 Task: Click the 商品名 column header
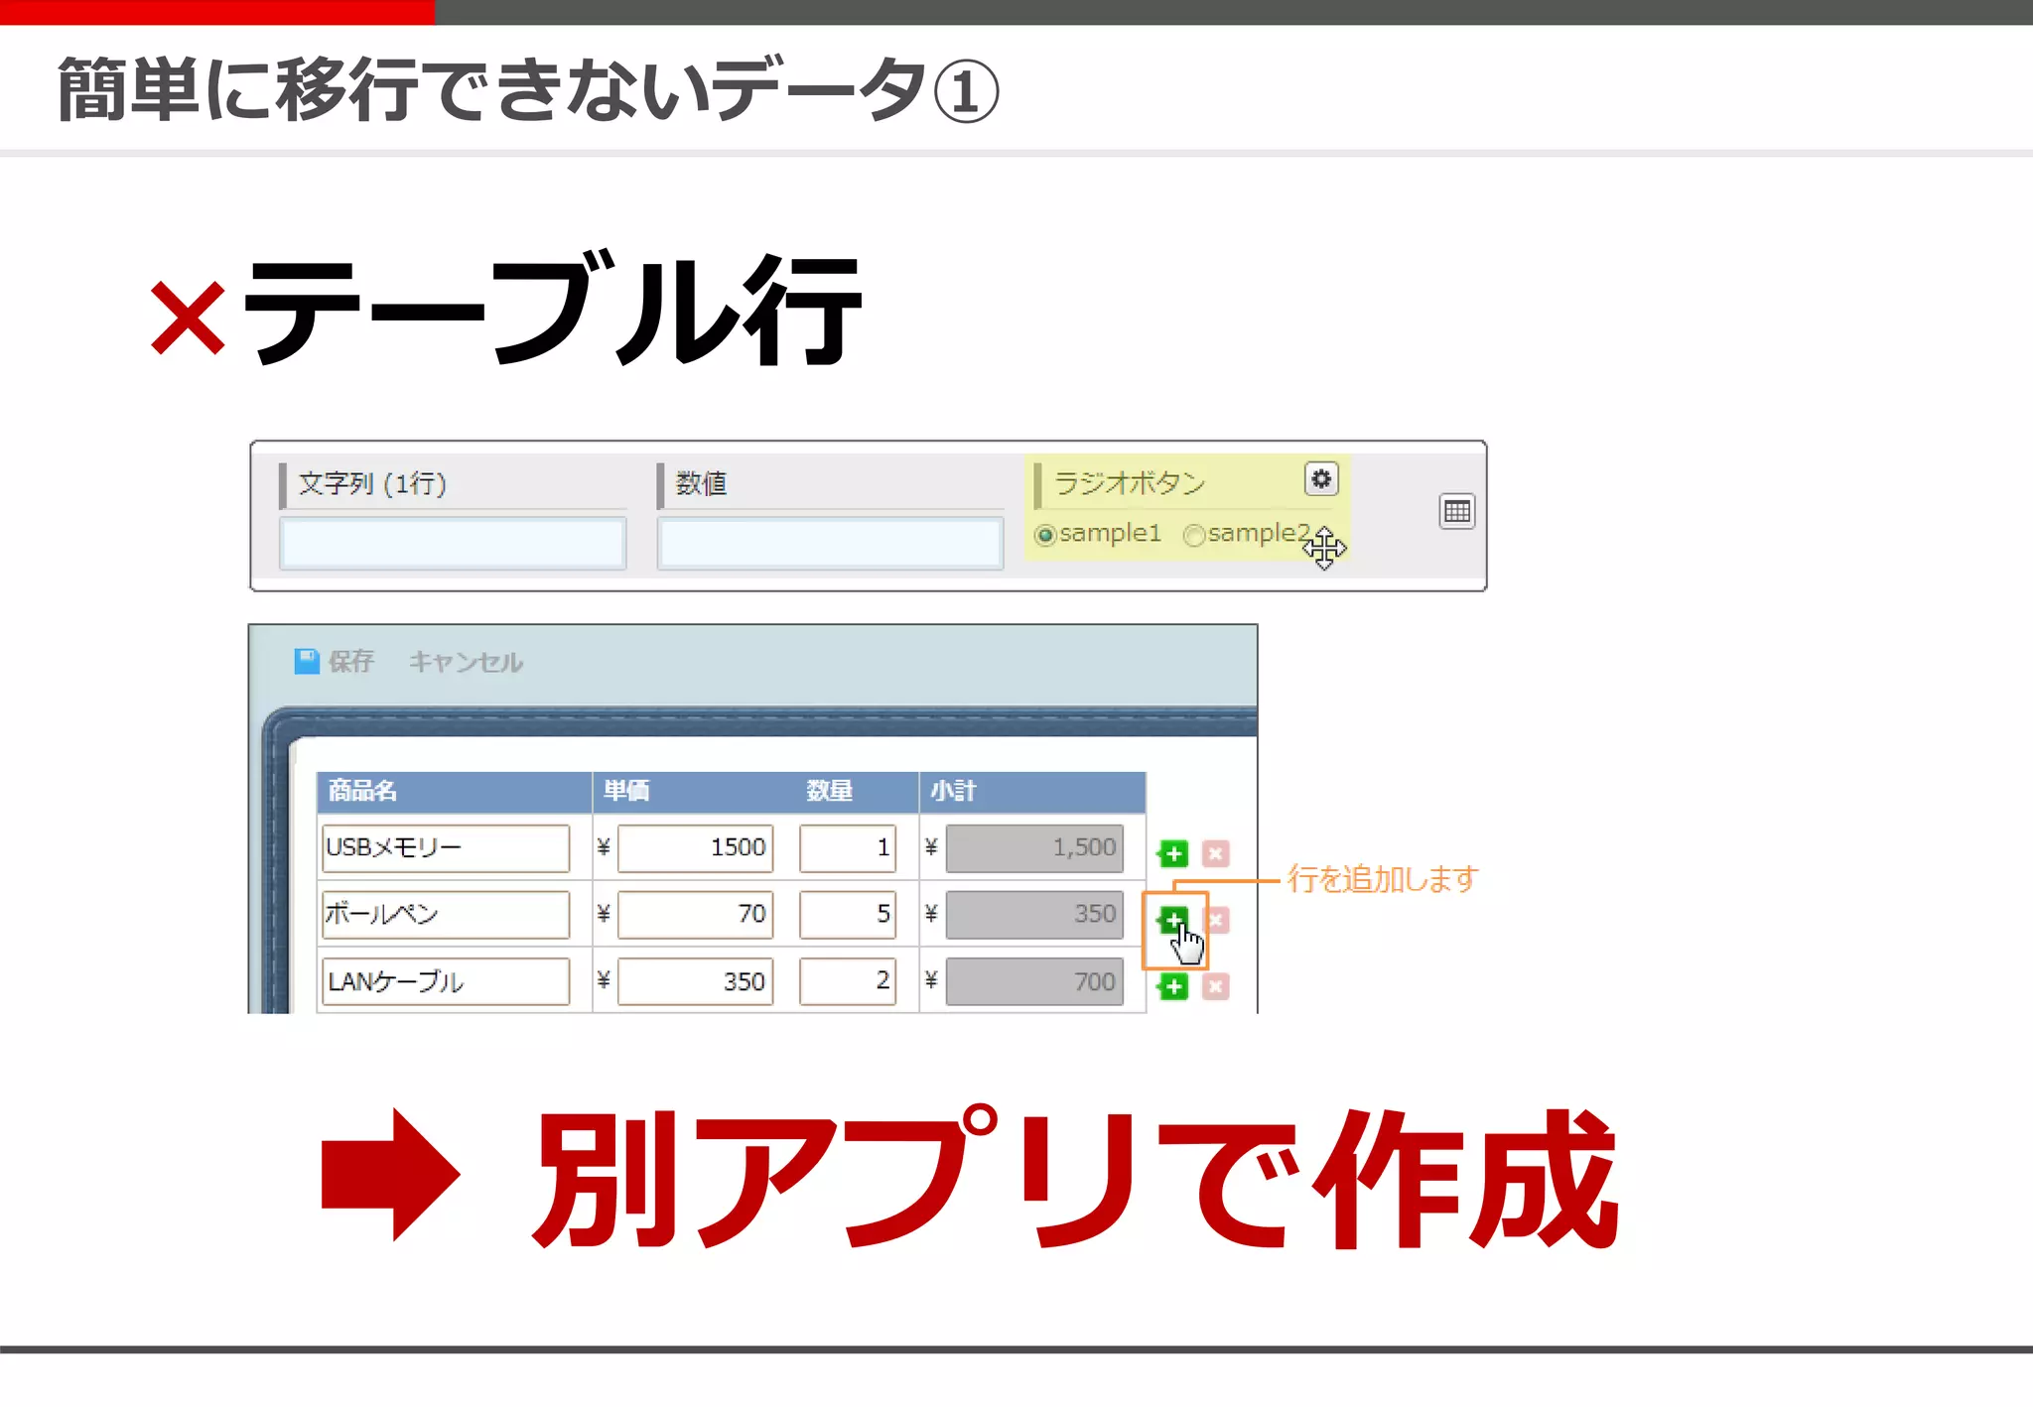363,791
